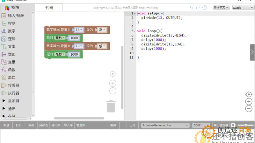Image resolution: width=255 pixels, height=143 pixels.
Task: Center the block workspace view
Action: [113, 74]
